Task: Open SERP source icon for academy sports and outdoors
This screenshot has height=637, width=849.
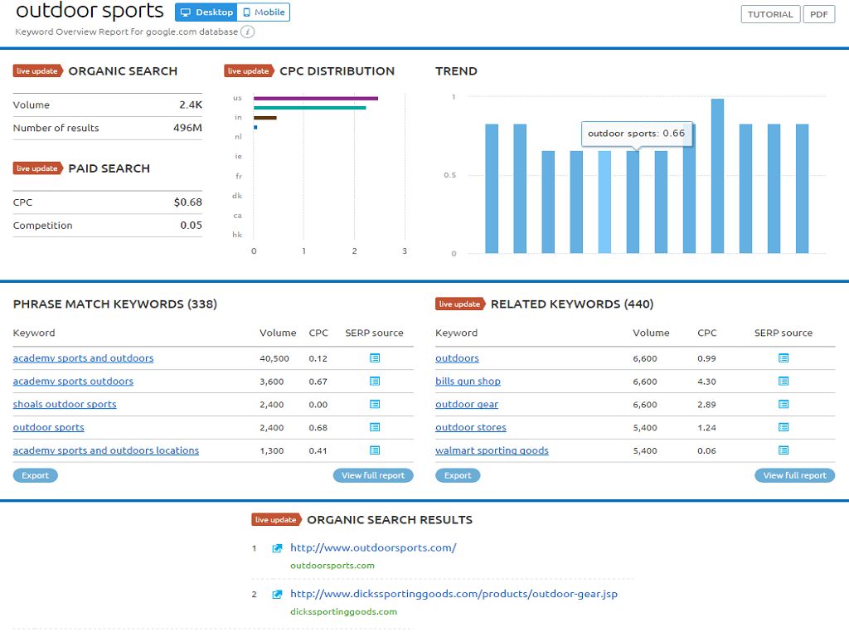Action: tap(375, 358)
